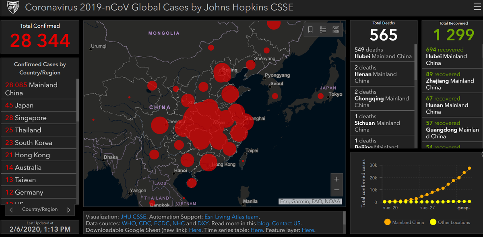Zoom in on the map with plus
Viewport: 483px width, 237px height.
[x=337, y=179]
